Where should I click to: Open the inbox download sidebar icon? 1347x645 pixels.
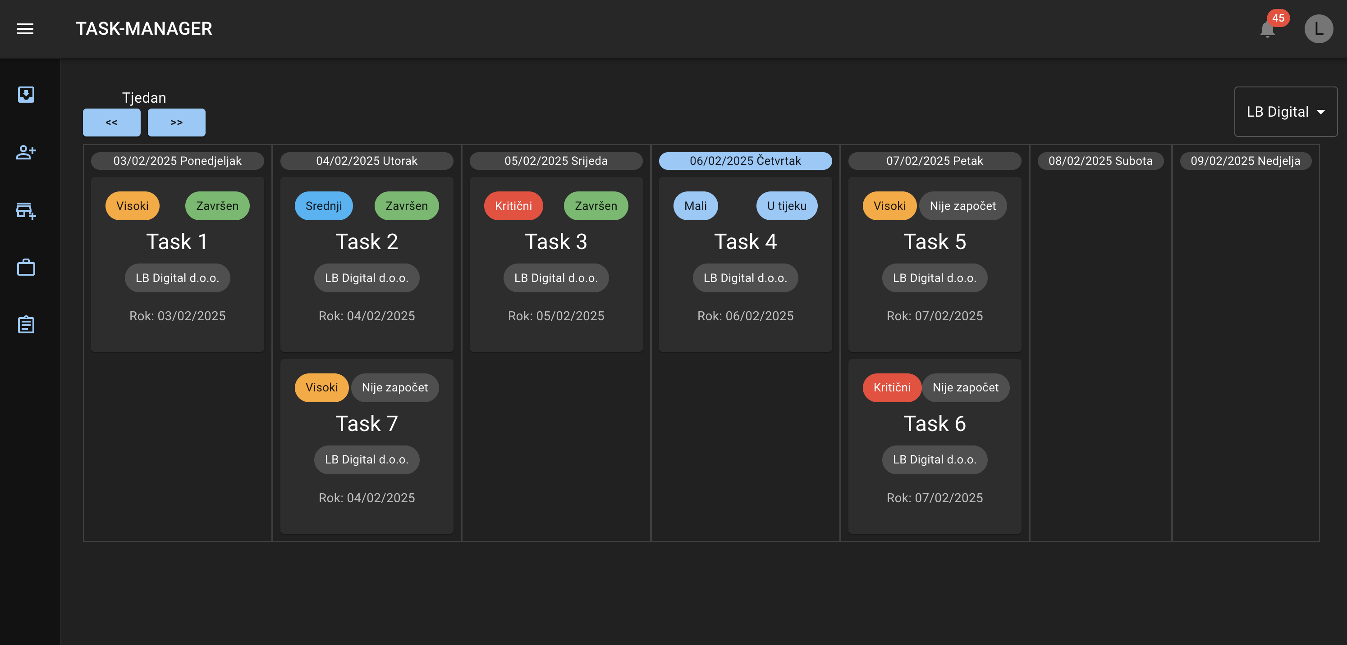tap(26, 95)
